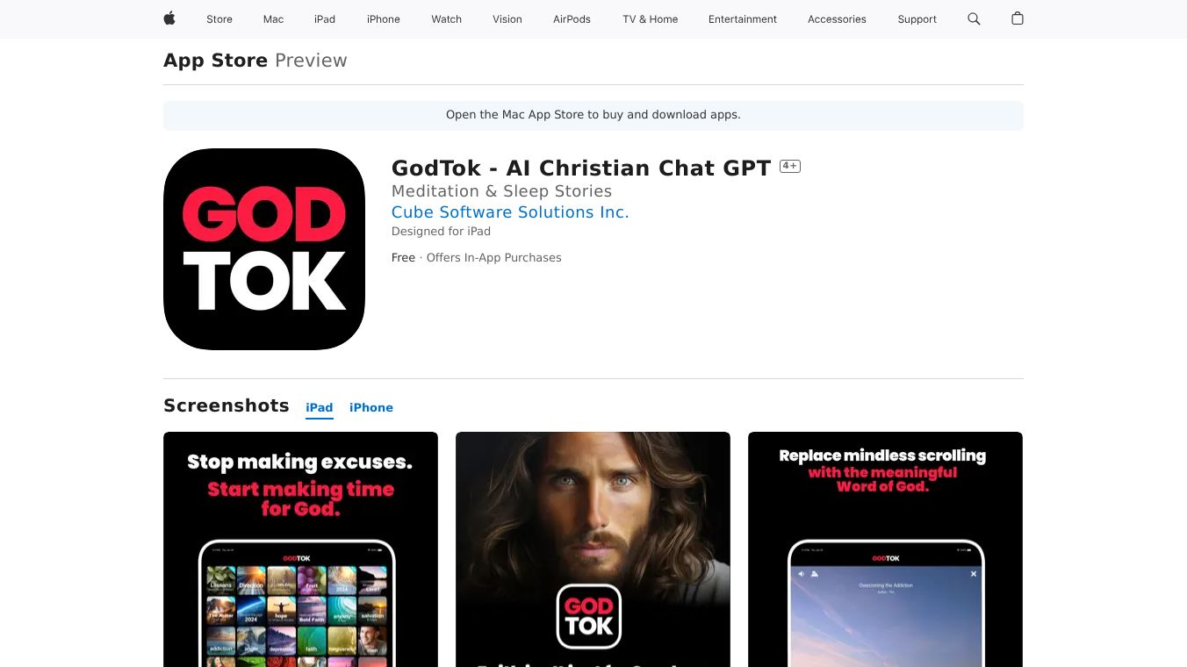The width and height of the screenshot is (1187, 667).
Task: Click GodTok logo in Jesus screenshot
Action: [589, 616]
